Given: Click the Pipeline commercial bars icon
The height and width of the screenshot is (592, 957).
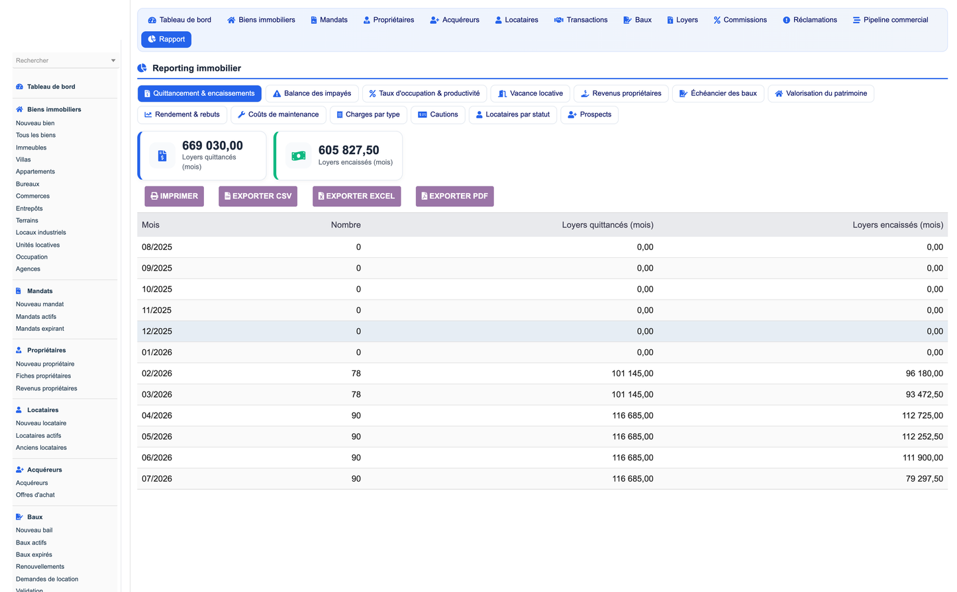Looking at the screenshot, I should (x=856, y=20).
